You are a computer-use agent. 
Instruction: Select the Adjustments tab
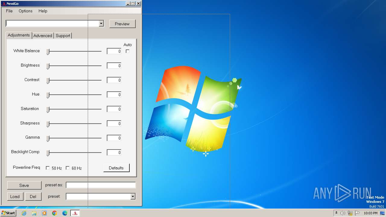pos(19,35)
